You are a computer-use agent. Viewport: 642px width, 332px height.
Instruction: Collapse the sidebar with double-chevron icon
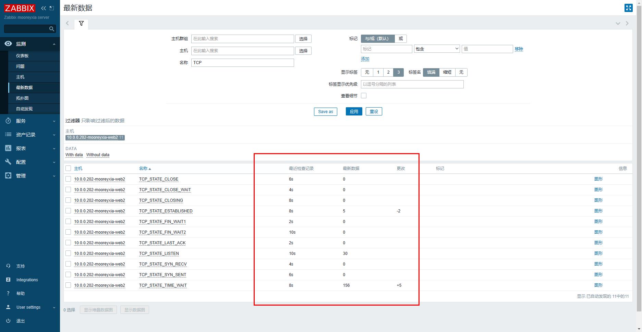click(x=44, y=8)
